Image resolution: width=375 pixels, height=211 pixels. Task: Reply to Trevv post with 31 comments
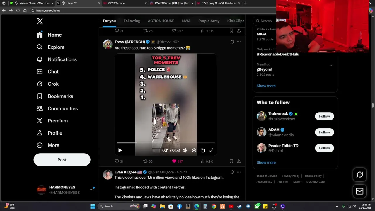(119, 161)
